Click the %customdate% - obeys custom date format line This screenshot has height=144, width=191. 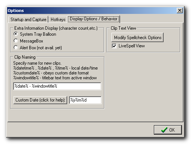[x=51, y=73]
